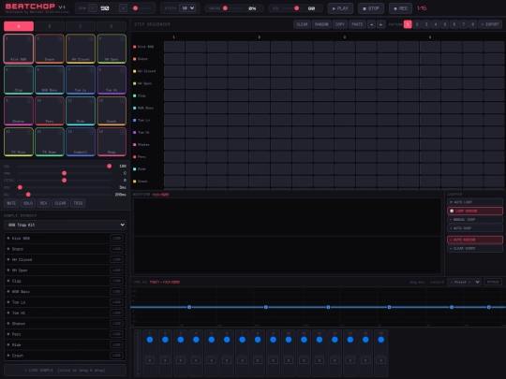Click the Shaker track color marker
The height and width of the screenshot is (379, 506).
coord(135,145)
